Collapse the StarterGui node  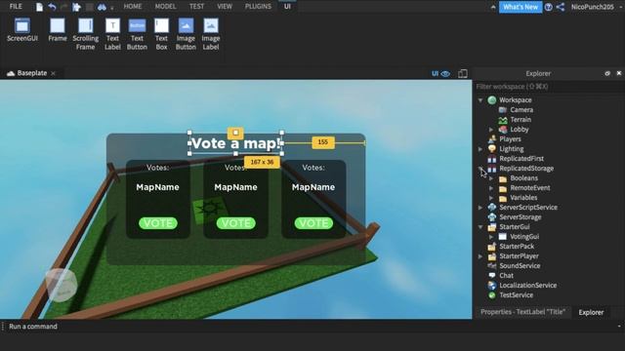click(x=480, y=227)
